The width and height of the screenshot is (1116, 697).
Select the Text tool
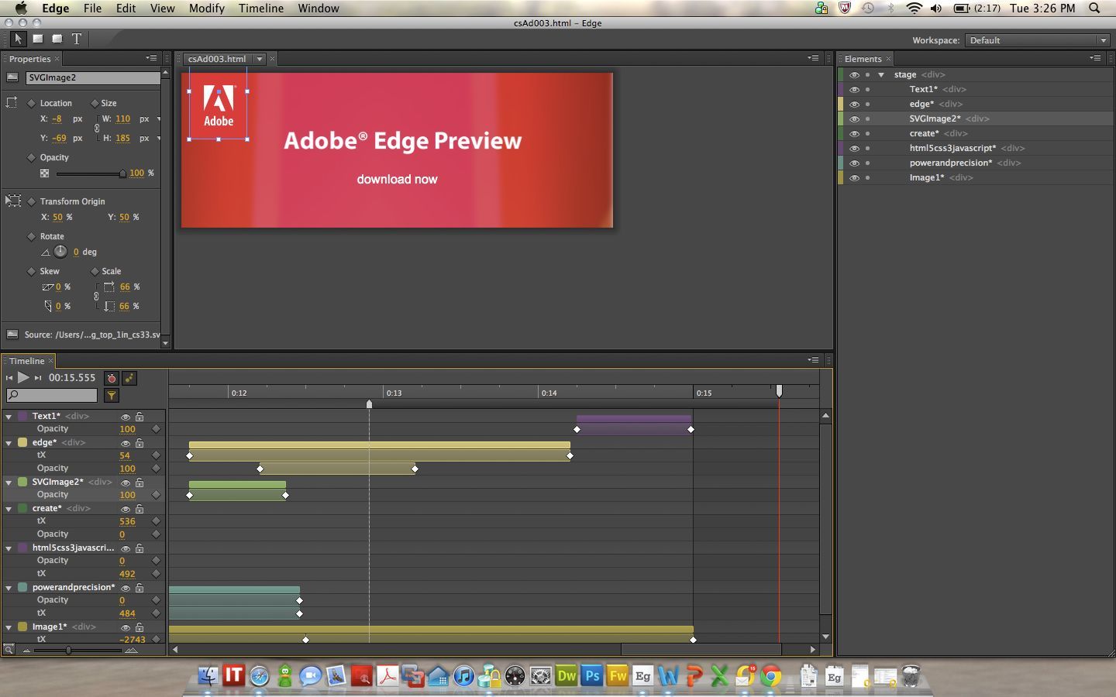77,39
